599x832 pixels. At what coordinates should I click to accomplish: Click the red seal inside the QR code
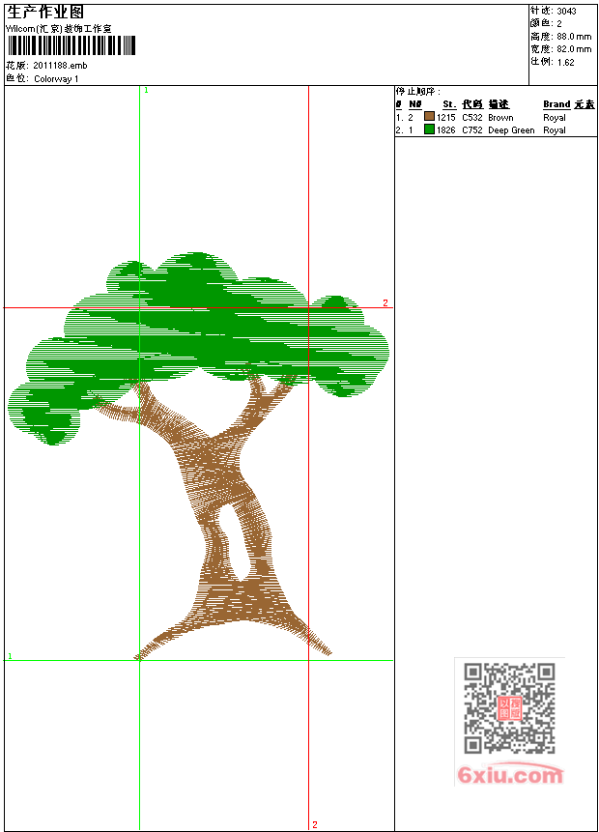point(509,708)
